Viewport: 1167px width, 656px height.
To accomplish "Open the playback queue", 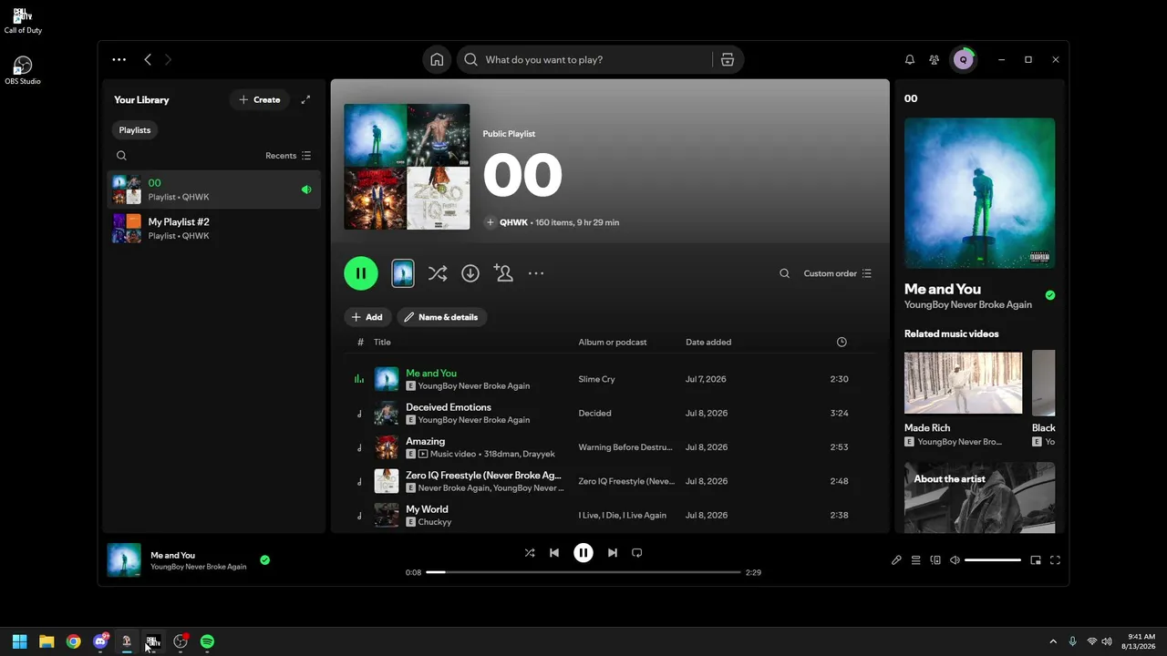I will click(x=916, y=560).
